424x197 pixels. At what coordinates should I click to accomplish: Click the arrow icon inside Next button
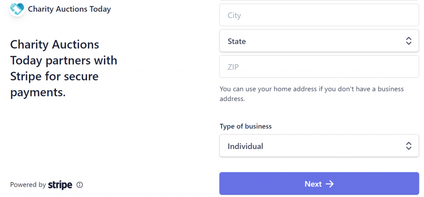click(x=329, y=184)
